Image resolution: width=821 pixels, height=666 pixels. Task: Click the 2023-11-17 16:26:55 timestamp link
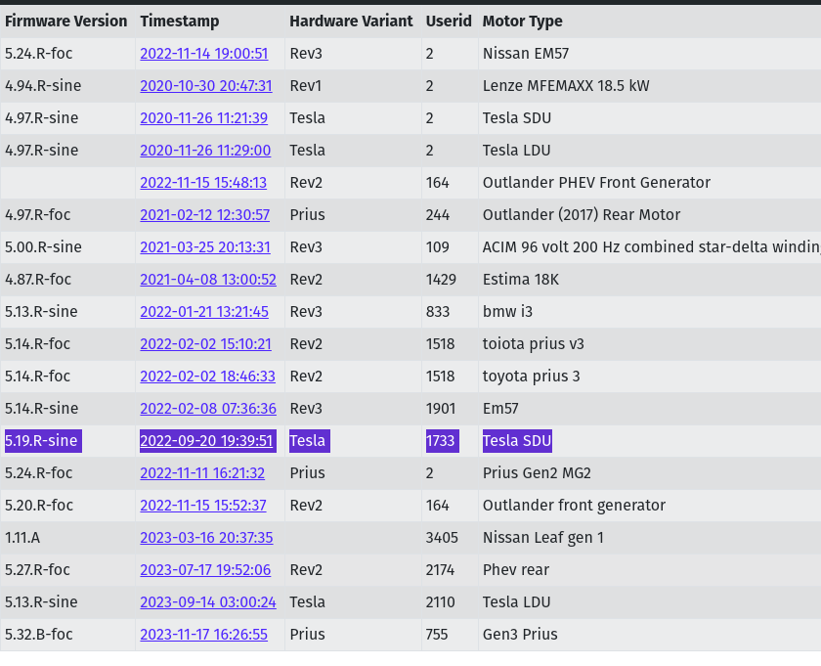203,635
